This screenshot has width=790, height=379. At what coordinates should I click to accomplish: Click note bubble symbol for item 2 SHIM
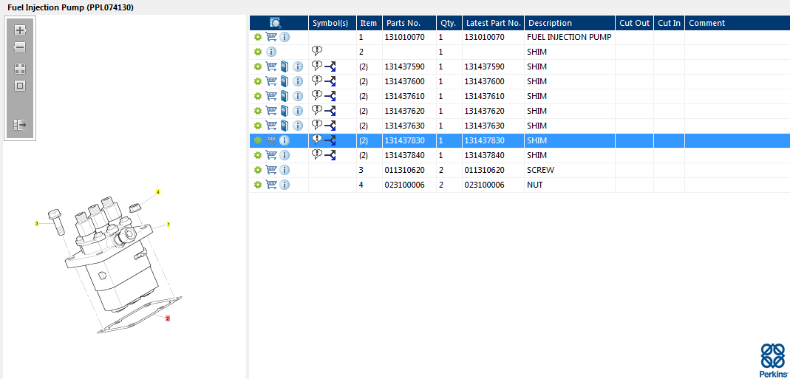tap(317, 51)
